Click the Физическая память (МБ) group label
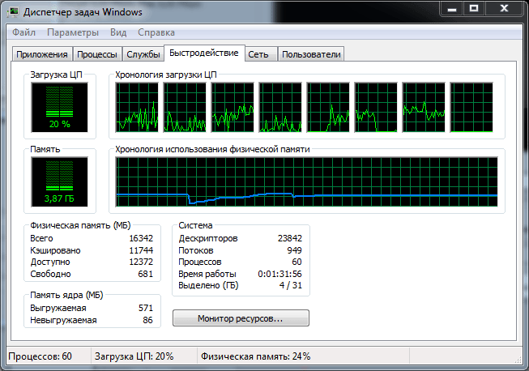The image size is (529, 371). point(80,225)
